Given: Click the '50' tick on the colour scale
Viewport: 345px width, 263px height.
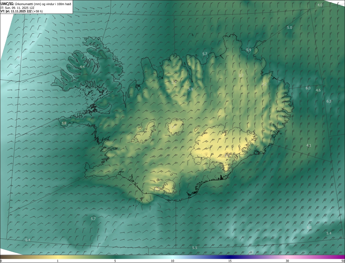Looking at the screenshot, I should click(x=343, y=261).
